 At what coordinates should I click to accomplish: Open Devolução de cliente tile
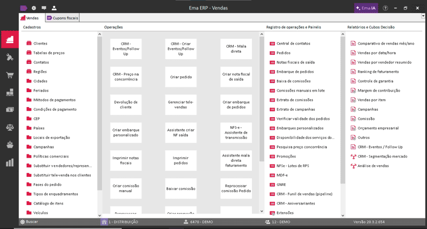126,104
